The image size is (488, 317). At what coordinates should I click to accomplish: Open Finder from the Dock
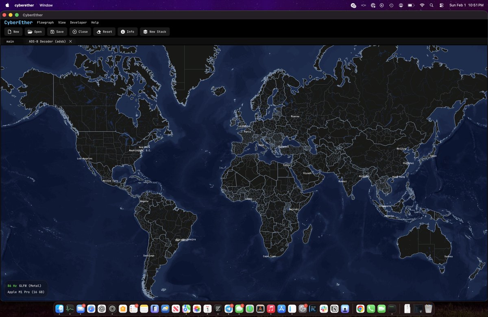pos(60,308)
